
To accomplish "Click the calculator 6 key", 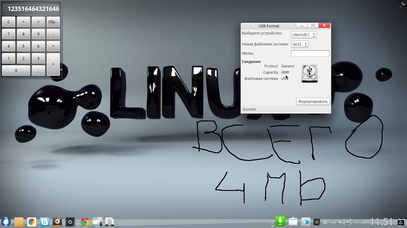I will [38, 46].
